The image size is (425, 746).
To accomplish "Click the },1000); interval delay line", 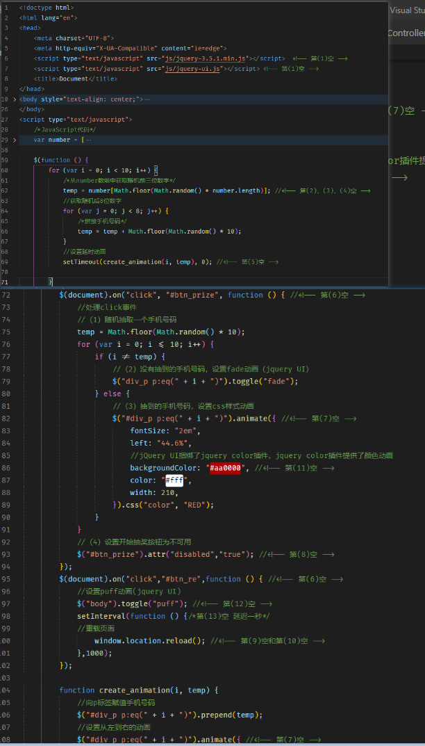I will [x=95, y=654].
